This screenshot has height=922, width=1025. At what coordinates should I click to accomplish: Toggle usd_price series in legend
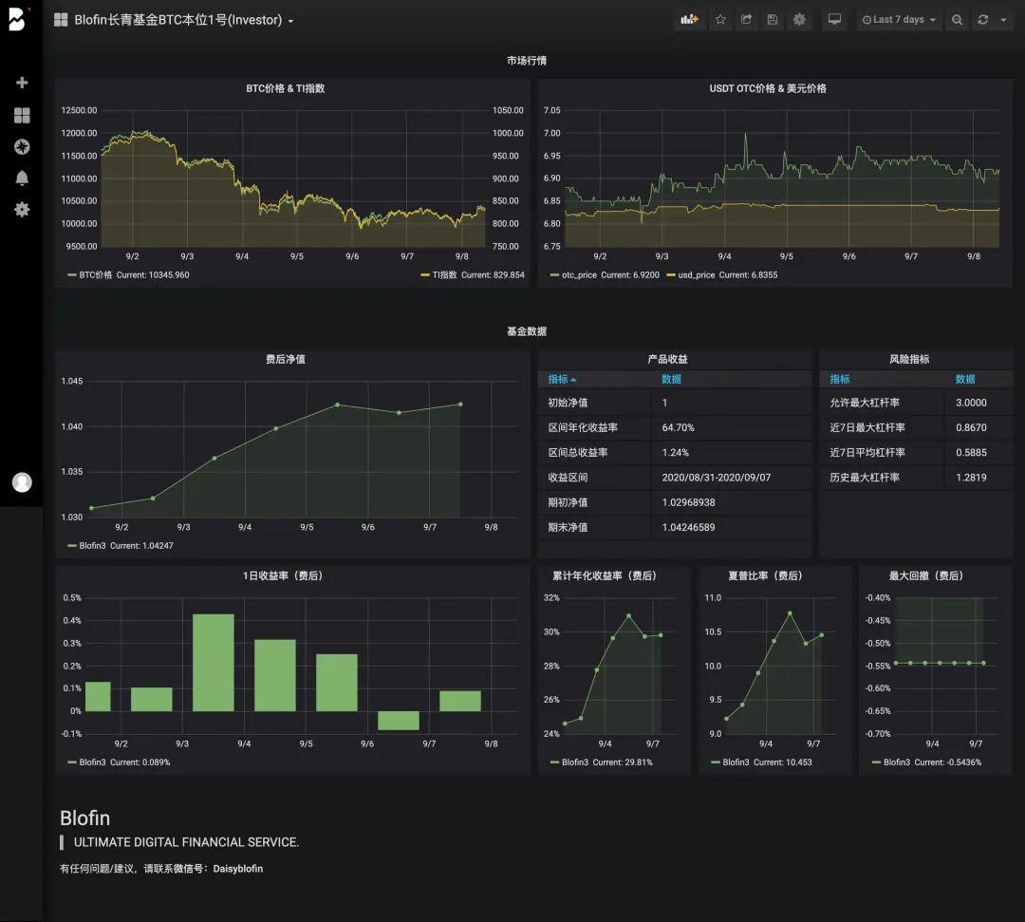point(696,275)
